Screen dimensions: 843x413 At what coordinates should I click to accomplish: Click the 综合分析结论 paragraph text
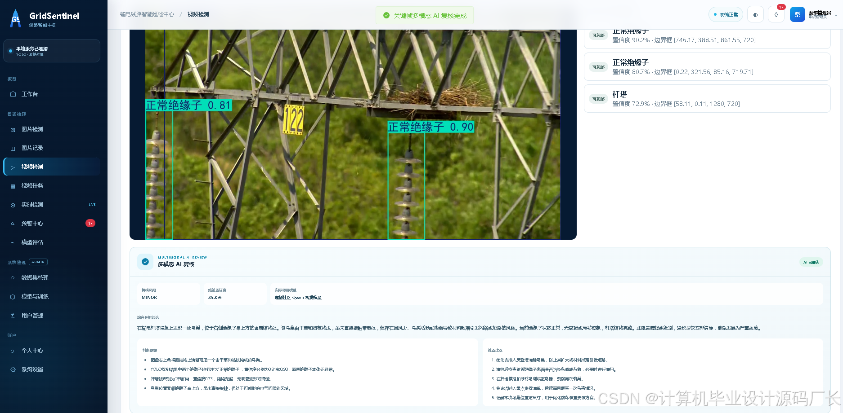pyautogui.click(x=449, y=328)
